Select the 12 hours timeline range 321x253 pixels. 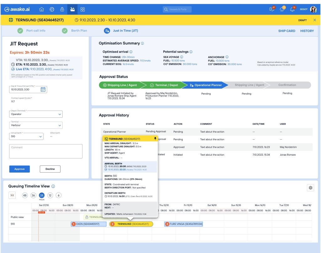(x=50, y=195)
